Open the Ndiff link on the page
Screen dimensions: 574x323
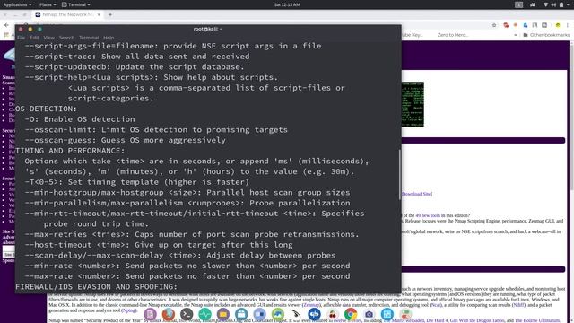click(518, 305)
